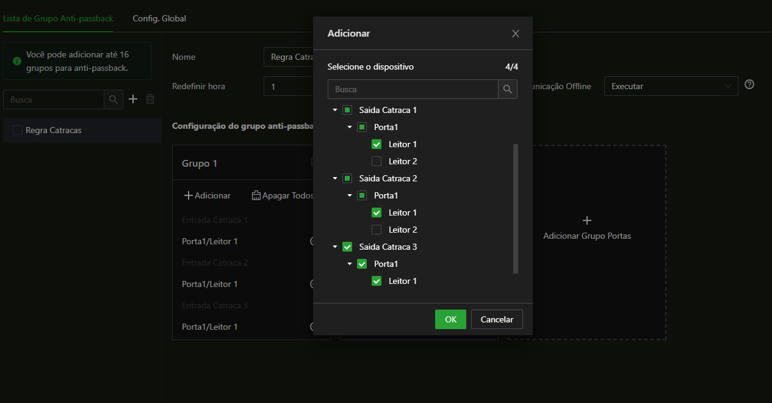Click the green info icon in the notice
772x403 pixels.
(17, 61)
